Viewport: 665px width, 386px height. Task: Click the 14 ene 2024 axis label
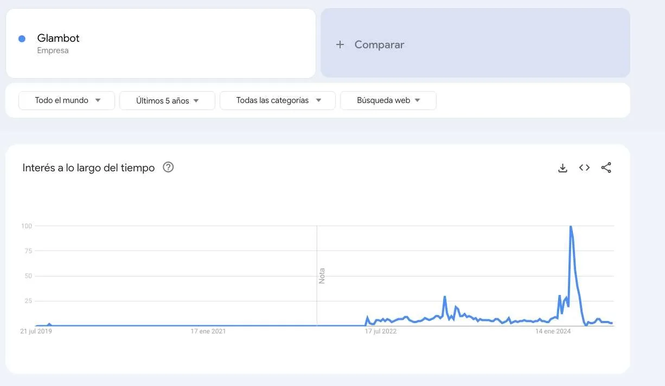tap(553, 331)
